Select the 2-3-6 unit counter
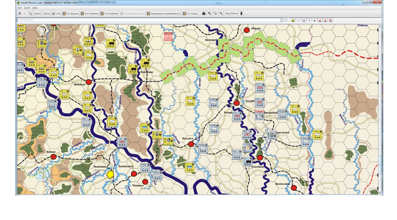 [89, 55]
